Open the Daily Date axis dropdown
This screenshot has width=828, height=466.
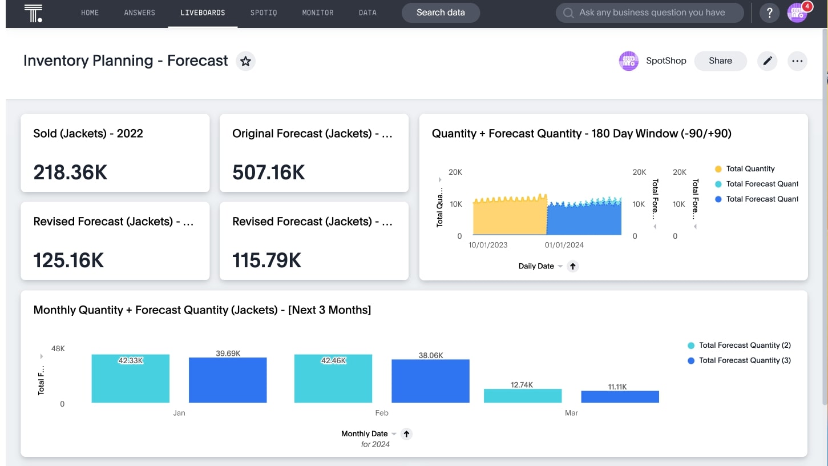(x=560, y=267)
